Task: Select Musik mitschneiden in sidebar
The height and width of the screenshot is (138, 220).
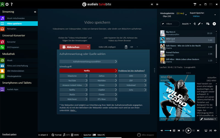Action: pos(16,18)
